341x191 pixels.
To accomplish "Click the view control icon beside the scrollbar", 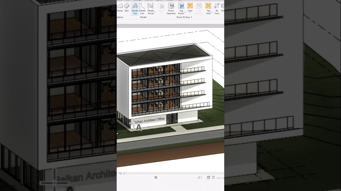I will [x=120, y=173].
